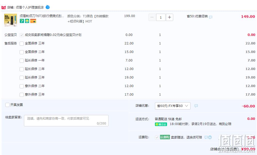Click the 22.00 price for 全面保修 三年
Viewport: 257px width, 155px height.
point(129,43)
